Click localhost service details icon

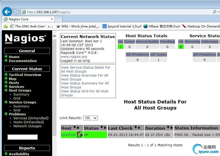[80, 135]
